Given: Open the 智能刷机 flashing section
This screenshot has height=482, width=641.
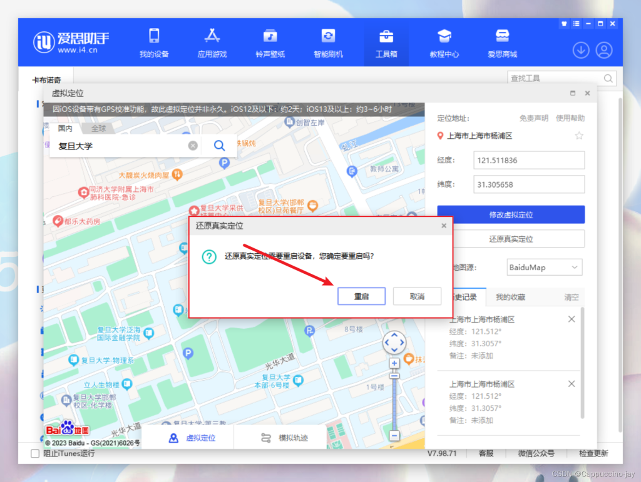Looking at the screenshot, I should (x=328, y=43).
